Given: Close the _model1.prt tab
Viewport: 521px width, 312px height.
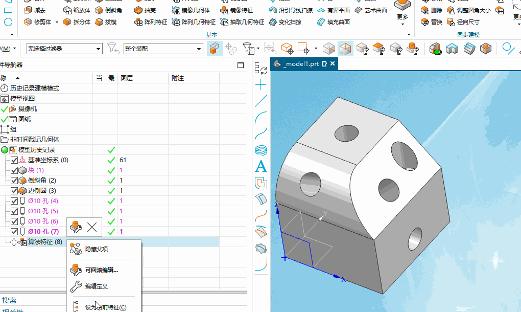Looking at the screenshot, I should [x=333, y=64].
